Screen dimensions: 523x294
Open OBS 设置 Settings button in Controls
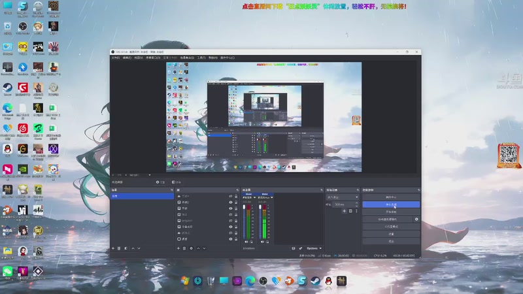pos(391,234)
